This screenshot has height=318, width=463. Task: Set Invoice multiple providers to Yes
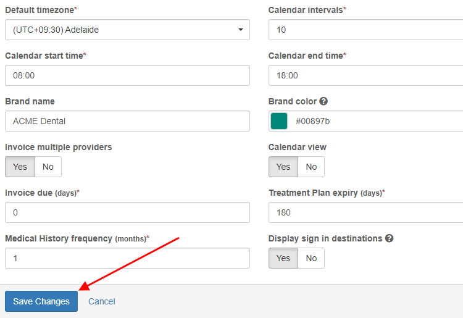[20, 167]
